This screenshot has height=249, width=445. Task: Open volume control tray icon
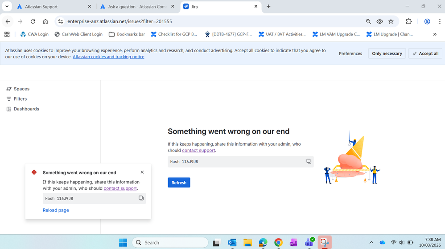[401, 242]
